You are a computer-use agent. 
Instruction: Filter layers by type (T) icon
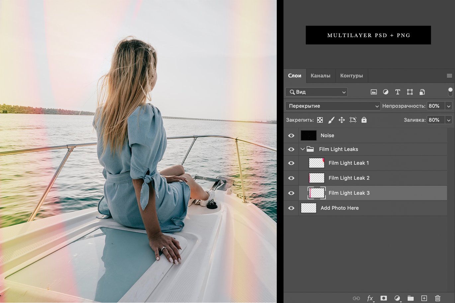(398, 92)
